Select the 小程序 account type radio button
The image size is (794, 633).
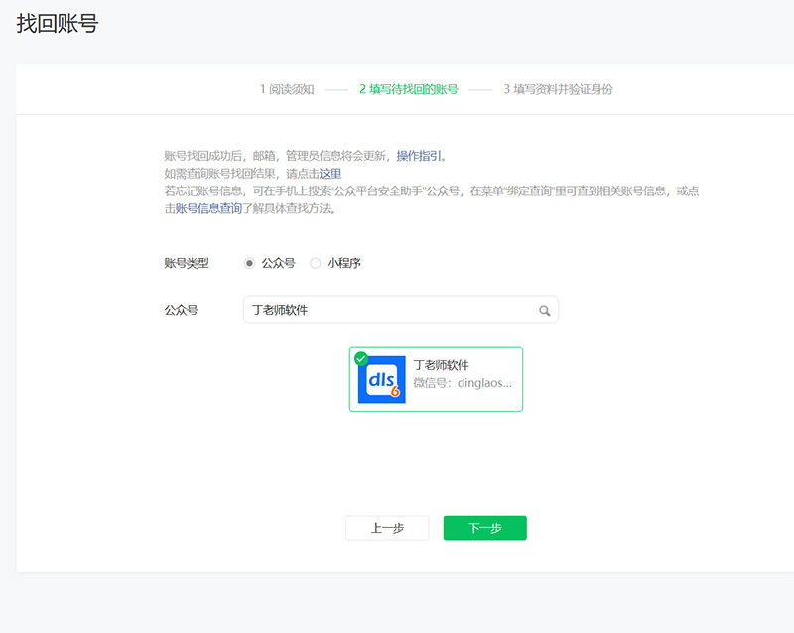316,263
